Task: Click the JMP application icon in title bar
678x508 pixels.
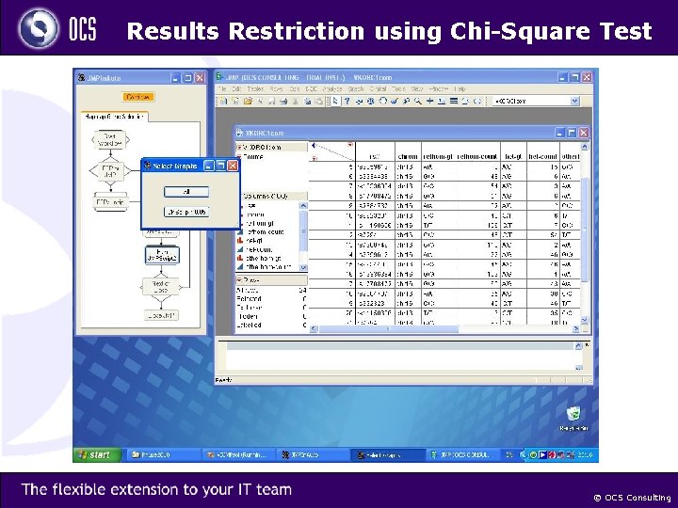Action: coord(220,77)
